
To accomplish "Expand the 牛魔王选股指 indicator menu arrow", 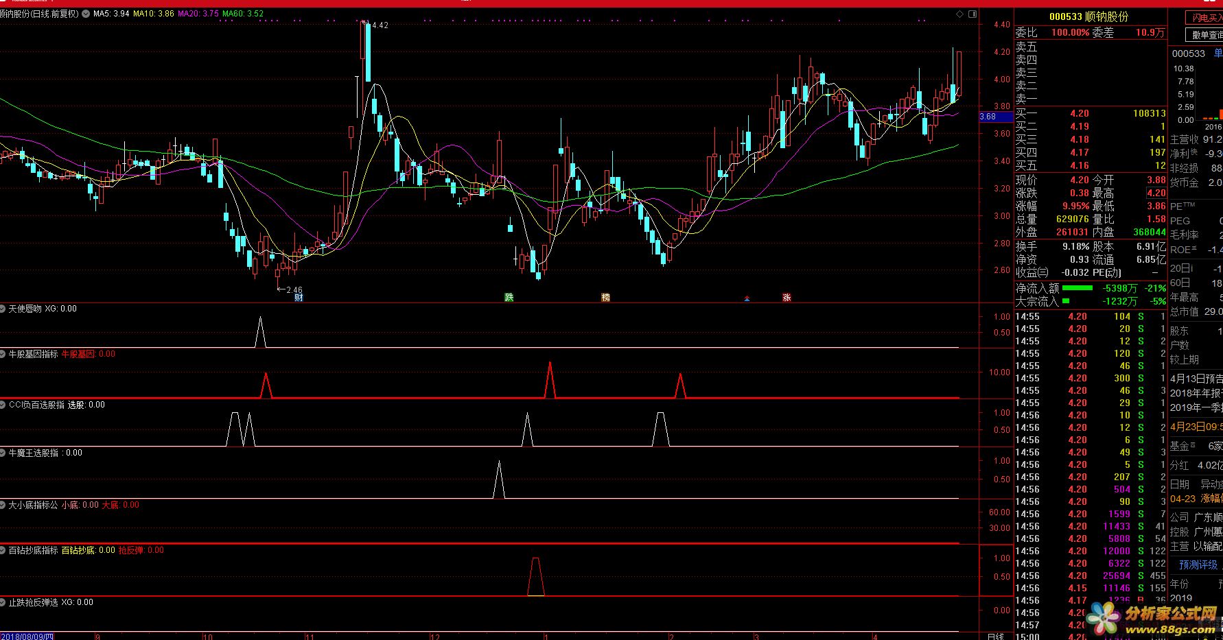I will click(3, 453).
